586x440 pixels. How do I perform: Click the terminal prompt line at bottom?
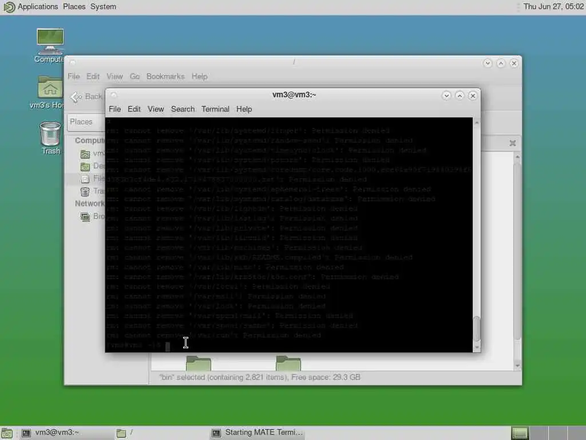[288, 345]
